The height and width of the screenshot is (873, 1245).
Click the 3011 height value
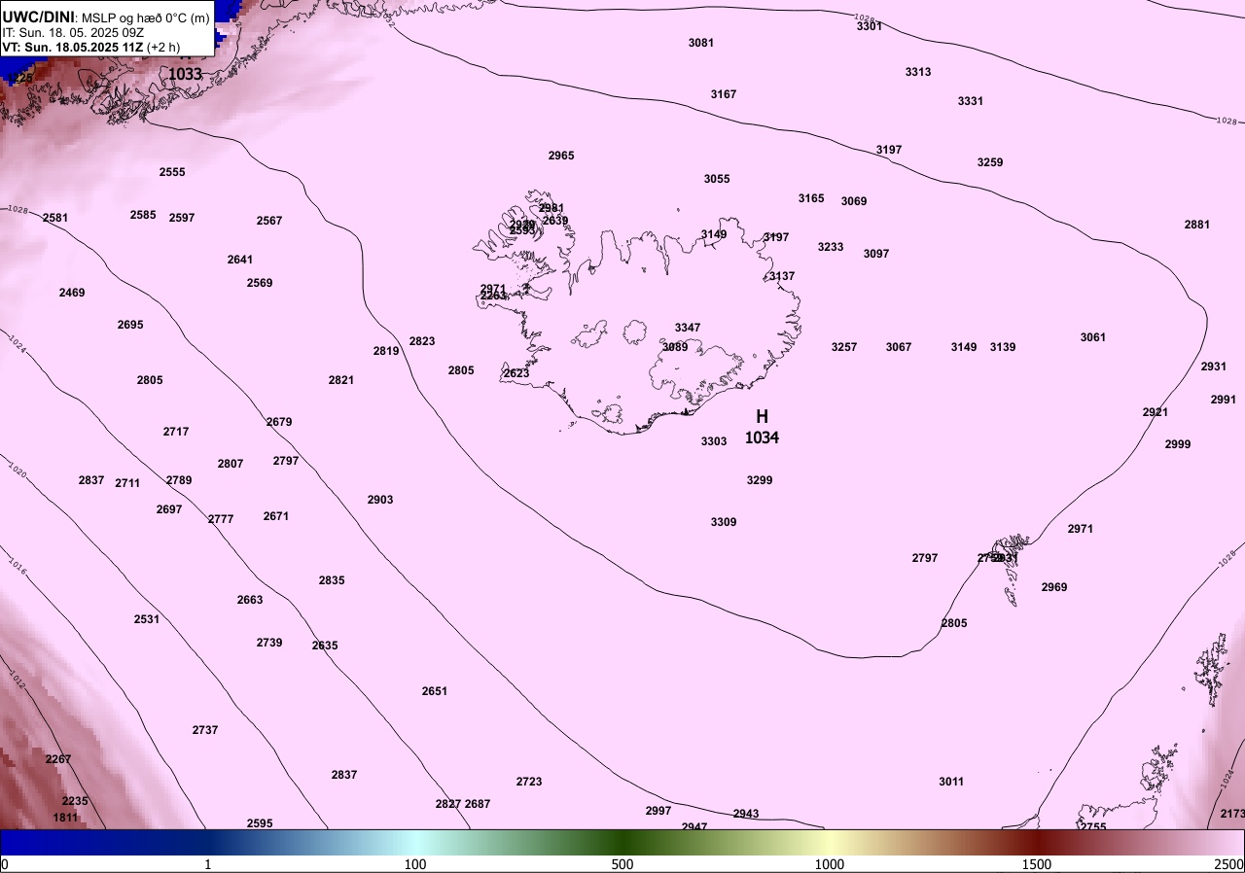[x=951, y=782]
